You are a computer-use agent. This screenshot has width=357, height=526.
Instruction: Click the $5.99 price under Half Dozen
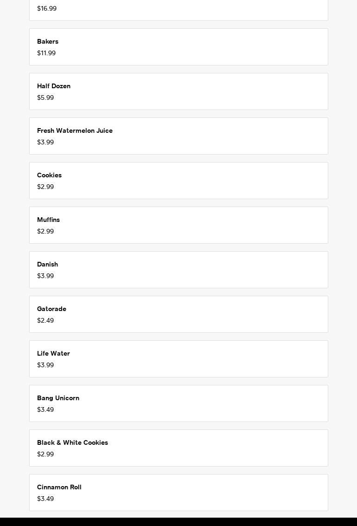pyautogui.click(x=45, y=98)
